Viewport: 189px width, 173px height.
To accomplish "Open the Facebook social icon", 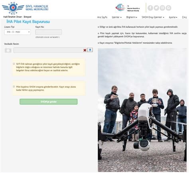I will [x=150, y=8].
